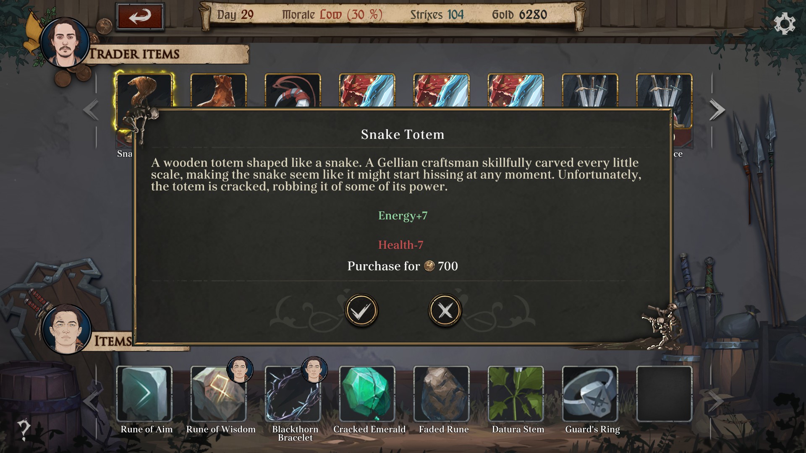Choose the Guard's Ring item
The height and width of the screenshot is (453, 806).
[590, 394]
